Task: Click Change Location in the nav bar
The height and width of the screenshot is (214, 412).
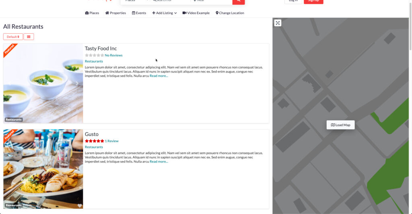Action: 230,13
